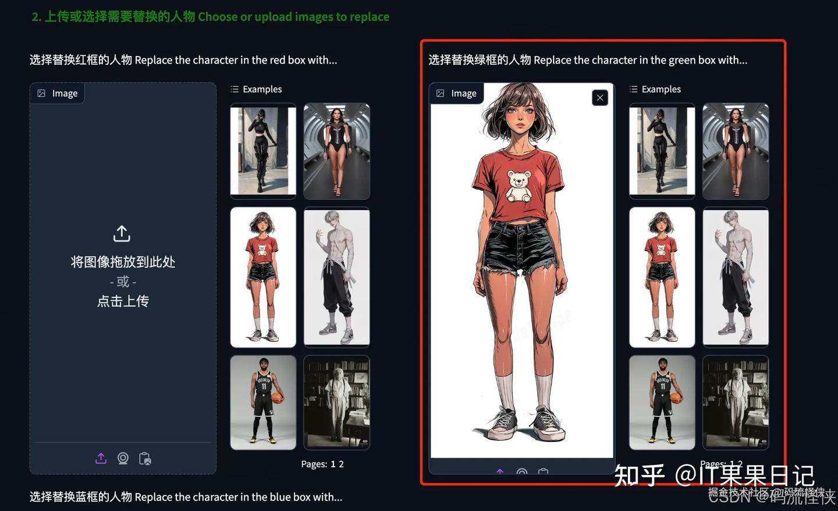The height and width of the screenshot is (511, 838).
Task: Click the paste-from-clipboard icon in the left panel
Action: (145, 458)
